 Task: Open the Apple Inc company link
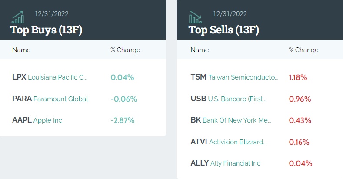coord(48,120)
